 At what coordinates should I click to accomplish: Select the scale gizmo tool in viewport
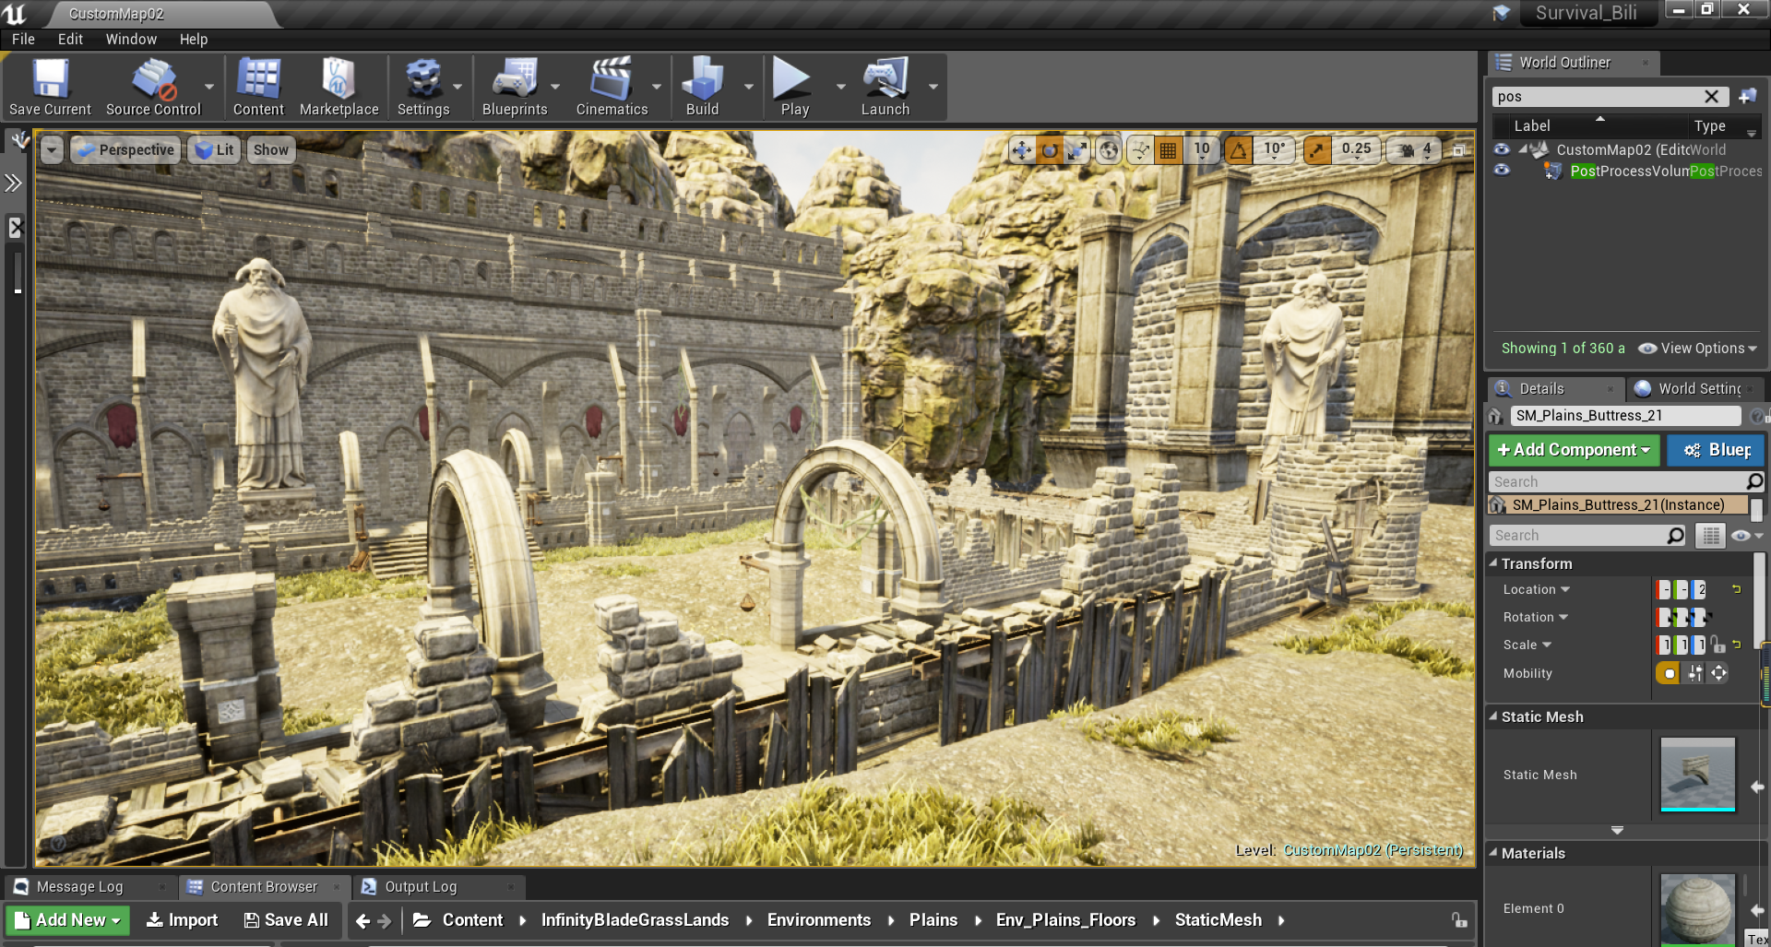(1076, 149)
